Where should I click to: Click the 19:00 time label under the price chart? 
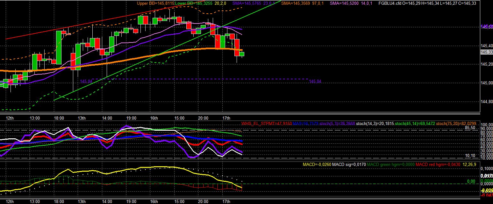(131, 118)
